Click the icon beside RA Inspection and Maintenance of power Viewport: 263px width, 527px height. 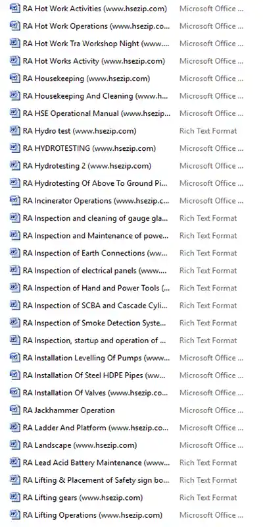pyautogui.click(x=15, y=235)
